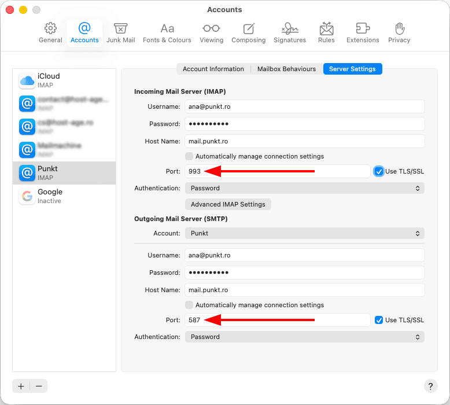Click the incoming Host Name field
450x405 pixels.
coord(304,141)
